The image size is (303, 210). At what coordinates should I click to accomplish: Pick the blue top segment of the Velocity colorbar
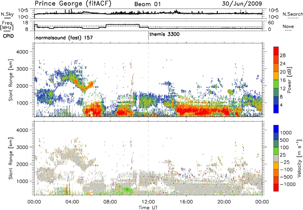[x=276, y=129]
